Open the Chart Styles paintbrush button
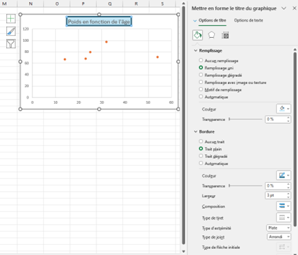 point(11,31)
